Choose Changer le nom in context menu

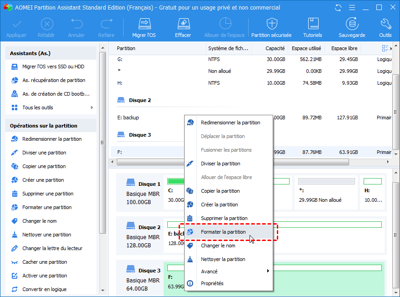[x=229, y=246]
